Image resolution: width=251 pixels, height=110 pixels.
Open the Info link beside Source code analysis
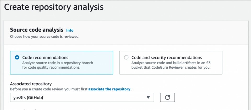point(70,30)
